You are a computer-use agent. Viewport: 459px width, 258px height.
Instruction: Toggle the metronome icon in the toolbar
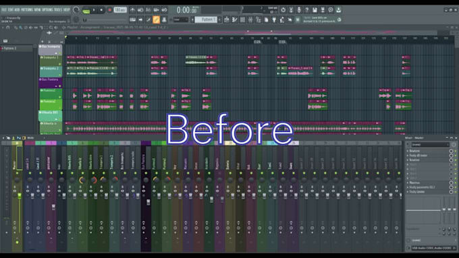pyautogui.click(x=132, y=10)
